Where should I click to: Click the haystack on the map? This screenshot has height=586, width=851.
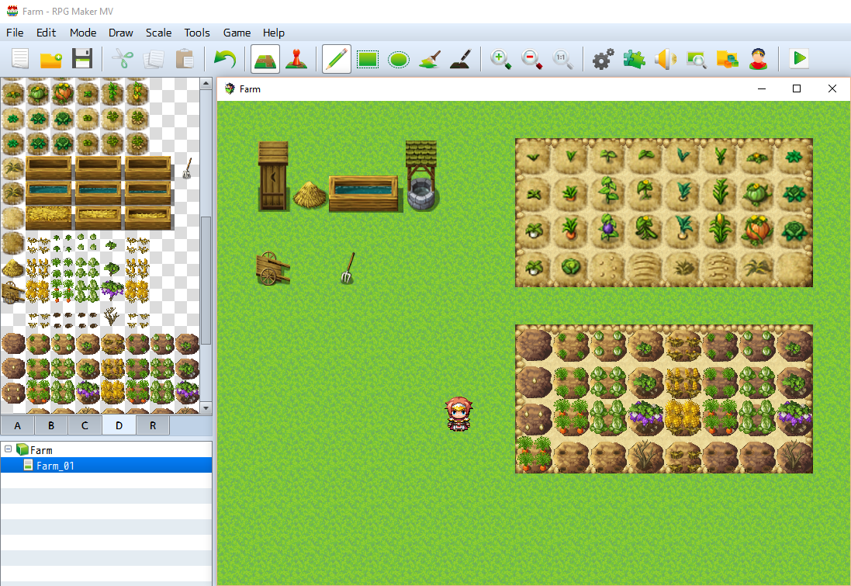point(310,195)
